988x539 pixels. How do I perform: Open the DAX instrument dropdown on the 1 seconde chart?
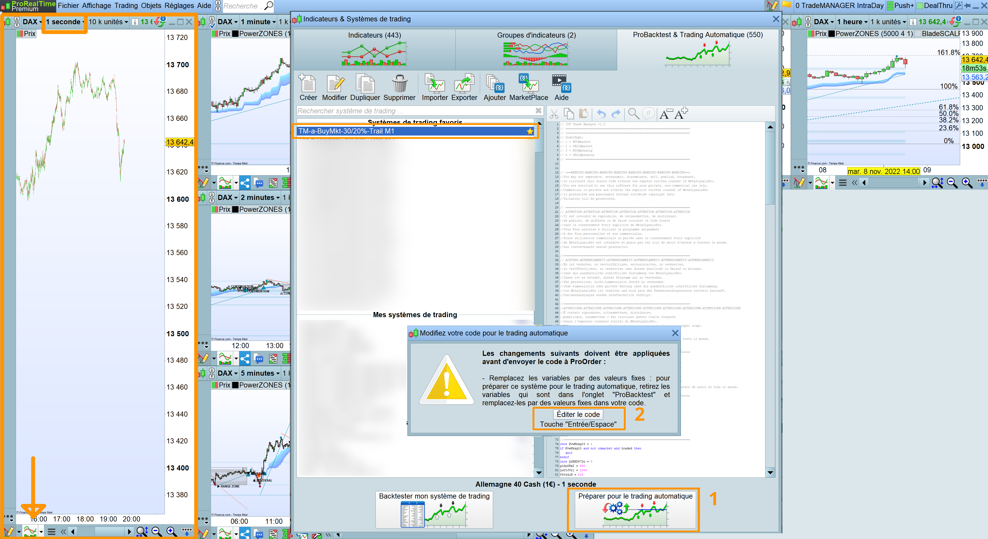(x=32, y=22)
